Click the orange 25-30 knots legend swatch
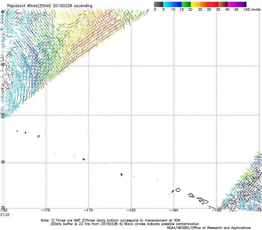The width and height of the screenshot is (262, 230). pyautogui.click(x=205, y=4)
